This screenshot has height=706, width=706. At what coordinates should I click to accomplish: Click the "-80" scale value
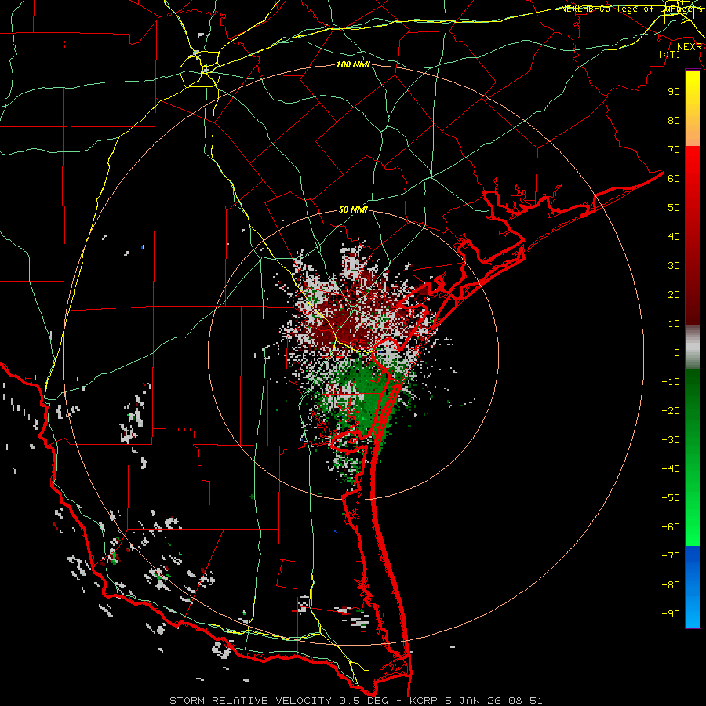coord(671,585)
